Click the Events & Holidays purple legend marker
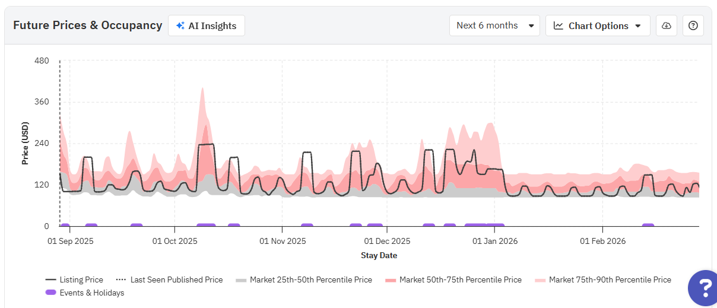The image size is (717, 308). coord(51,293)
